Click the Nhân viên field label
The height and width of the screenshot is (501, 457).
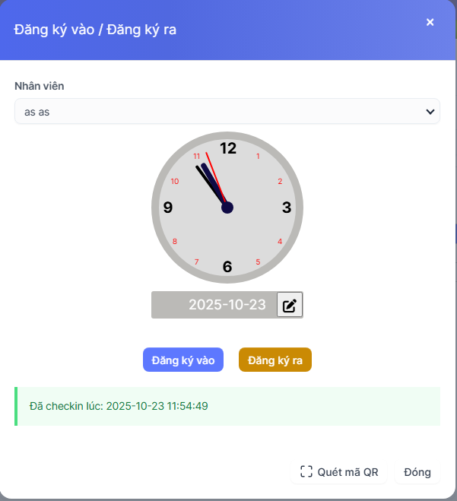point(40,86)
